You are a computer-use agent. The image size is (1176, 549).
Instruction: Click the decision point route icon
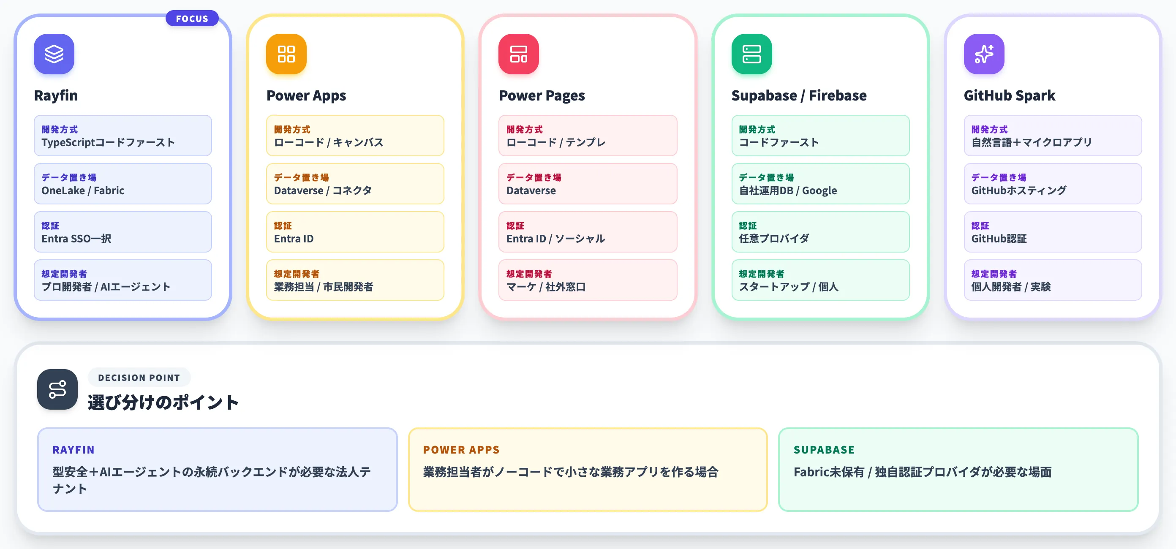pyautogui.click(x=57, y=389)
